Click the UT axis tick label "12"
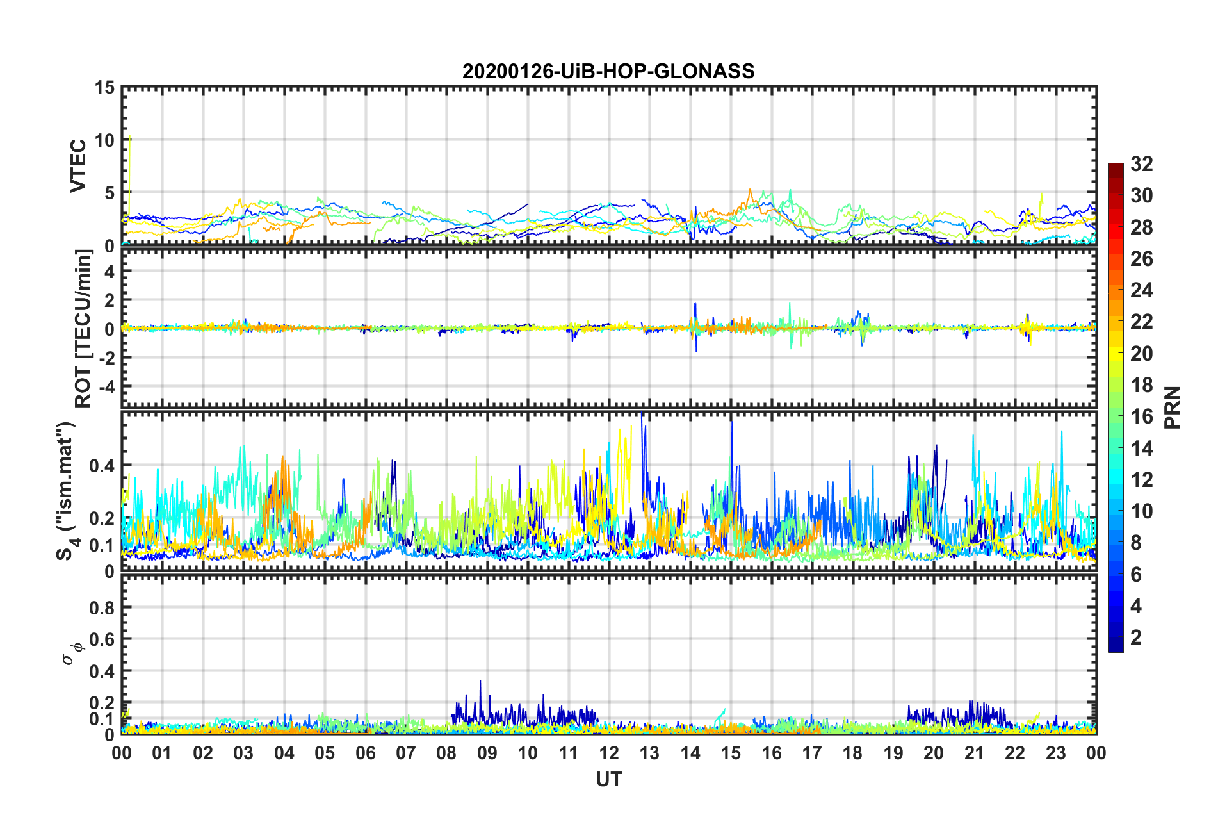This screenshot has width=1218, height=815. tap(609, 753)
